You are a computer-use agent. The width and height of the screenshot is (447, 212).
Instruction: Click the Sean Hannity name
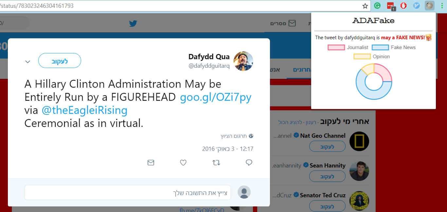click(x=328, y=165)
